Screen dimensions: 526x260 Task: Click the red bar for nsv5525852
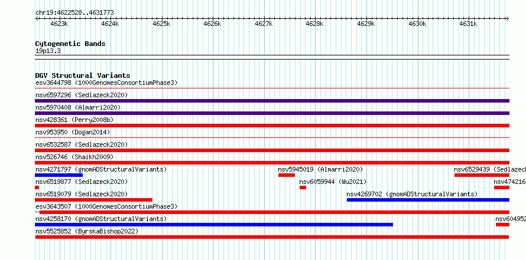[x=272, y=237]
